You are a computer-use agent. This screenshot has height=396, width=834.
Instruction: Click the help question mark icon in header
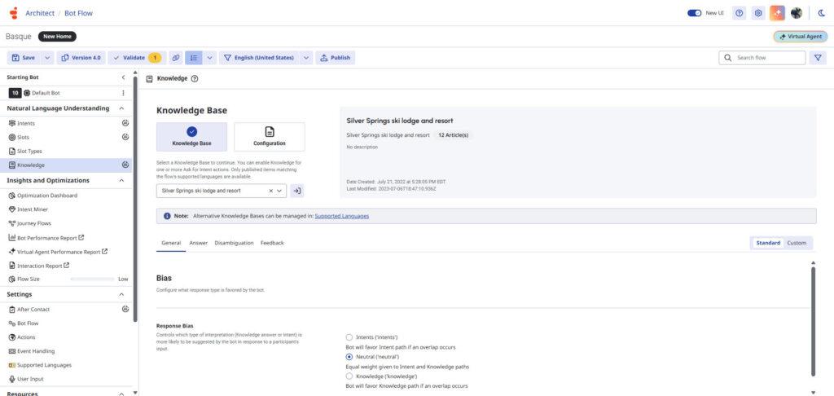pos(739,13)
